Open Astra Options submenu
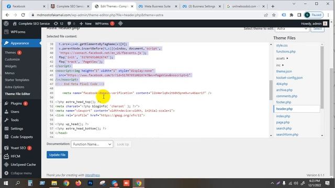 point(15,87)
